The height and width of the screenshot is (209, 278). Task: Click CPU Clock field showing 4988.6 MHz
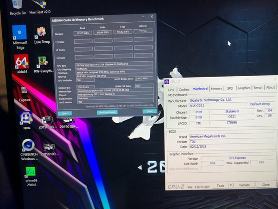click(x=114, y=72)
